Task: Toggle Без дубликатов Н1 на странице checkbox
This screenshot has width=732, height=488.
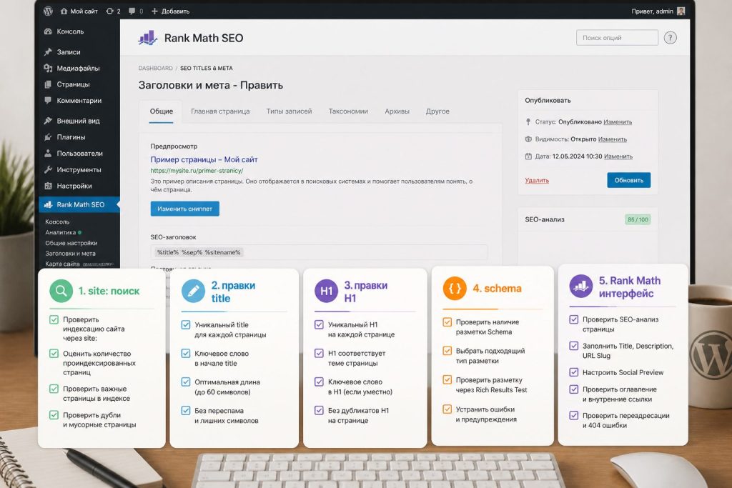Action: [320, 411]
